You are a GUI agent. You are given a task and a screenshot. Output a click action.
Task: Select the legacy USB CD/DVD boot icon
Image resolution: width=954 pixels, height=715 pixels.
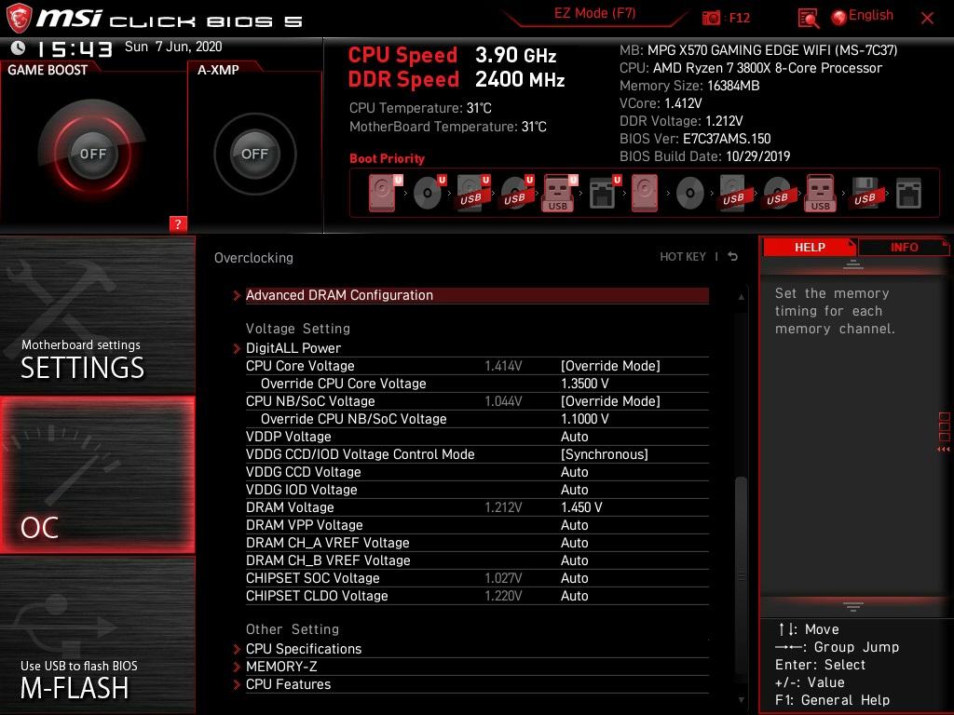coord(778,193)
